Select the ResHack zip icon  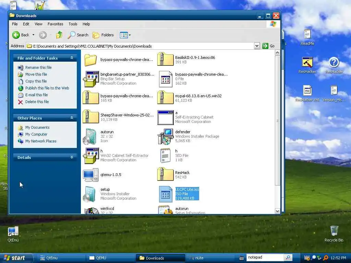(165, 174)
